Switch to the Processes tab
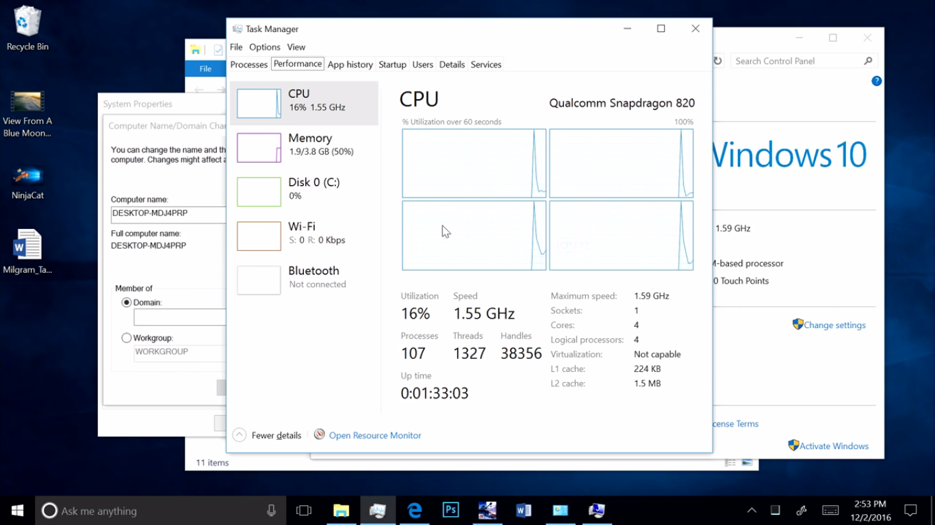 click(x=248, y=64)
